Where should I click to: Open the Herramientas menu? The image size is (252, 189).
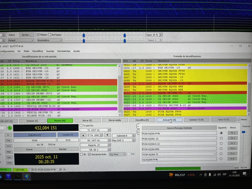click(64, 51)
